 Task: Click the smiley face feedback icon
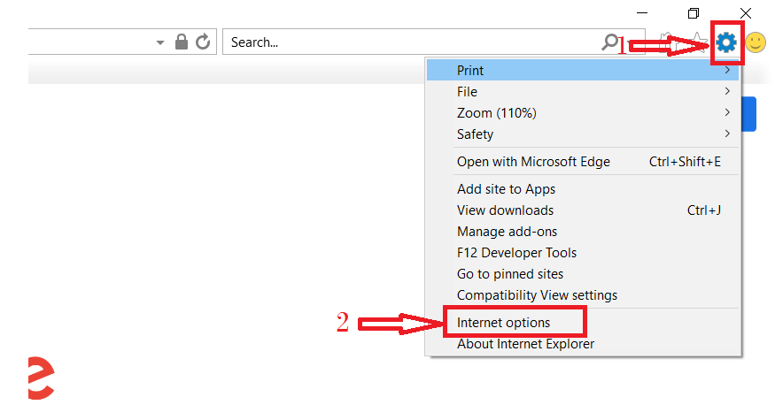pos(756,42)
